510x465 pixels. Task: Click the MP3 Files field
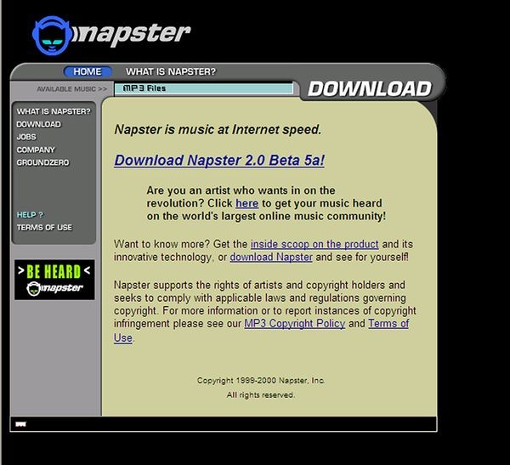point(204,88)
